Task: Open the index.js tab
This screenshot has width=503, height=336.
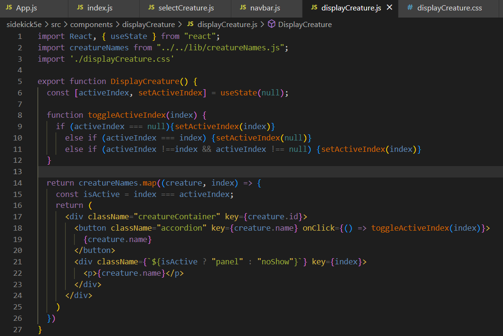Action: [104, 9]
